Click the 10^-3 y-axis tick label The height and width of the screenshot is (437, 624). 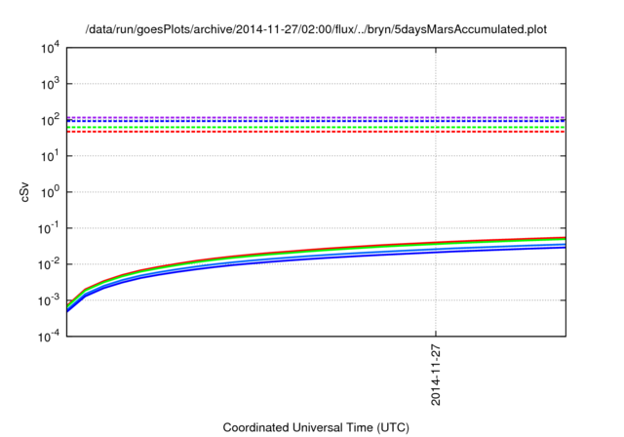pyautogui.click(x=49, y=300)
